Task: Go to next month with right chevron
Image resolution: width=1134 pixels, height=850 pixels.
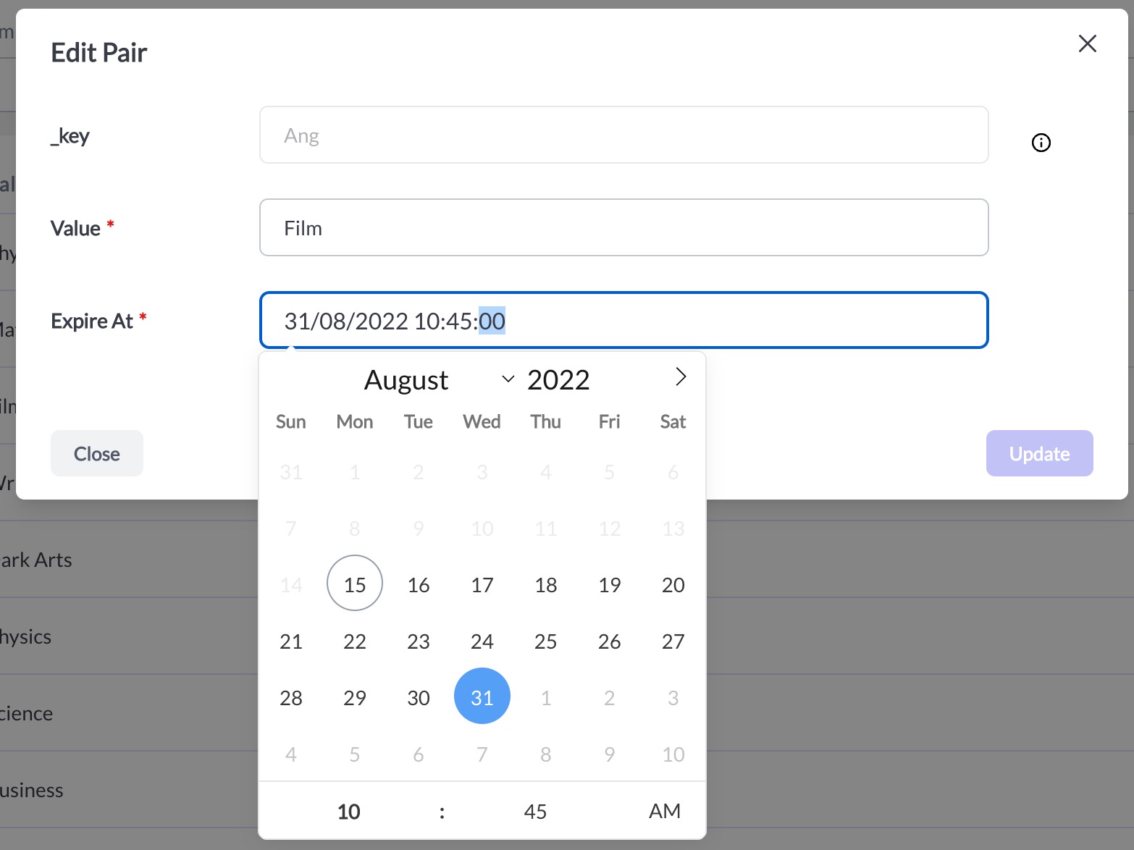Action: coord(680,376)
